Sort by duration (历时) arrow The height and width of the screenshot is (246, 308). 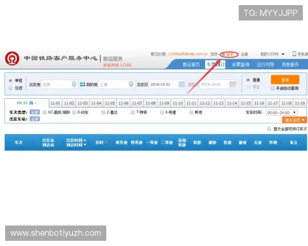(x=106, y=142)
